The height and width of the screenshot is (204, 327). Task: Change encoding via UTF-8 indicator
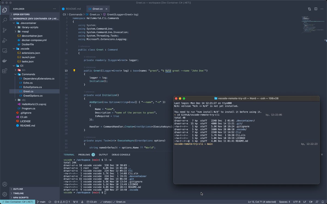click(296, 202)
